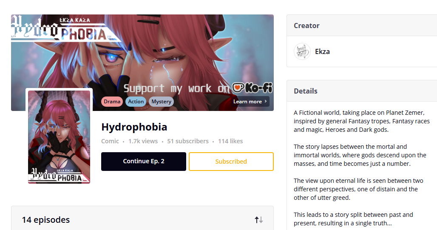Click the Ekza creator avatar
The image size is (437, 230).
[x=302, y=51]
